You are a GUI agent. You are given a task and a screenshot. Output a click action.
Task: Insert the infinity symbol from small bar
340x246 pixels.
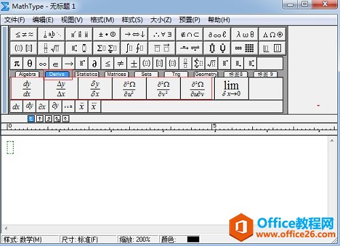tap(43, 63)
